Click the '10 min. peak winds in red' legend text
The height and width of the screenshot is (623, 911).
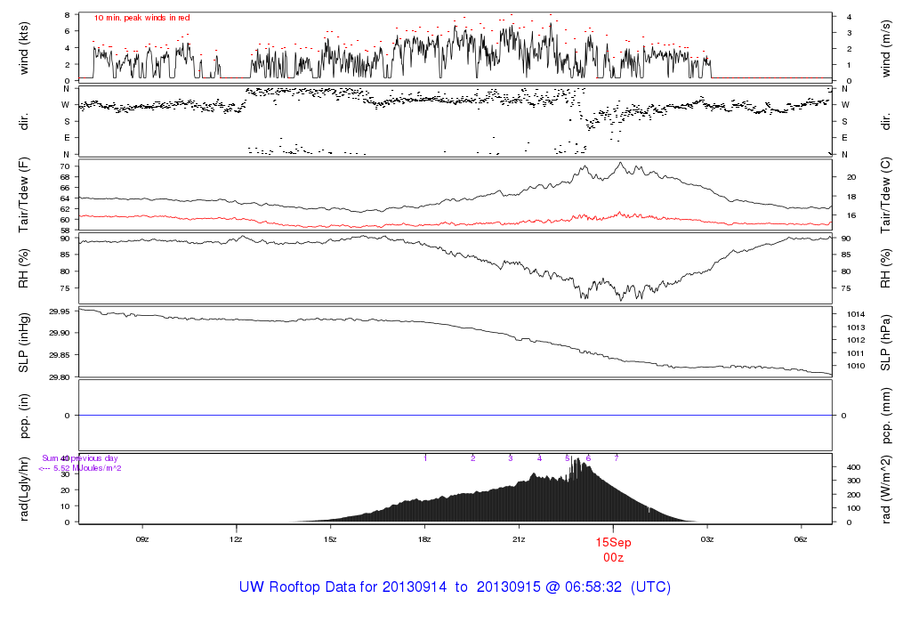click(142, 18)
